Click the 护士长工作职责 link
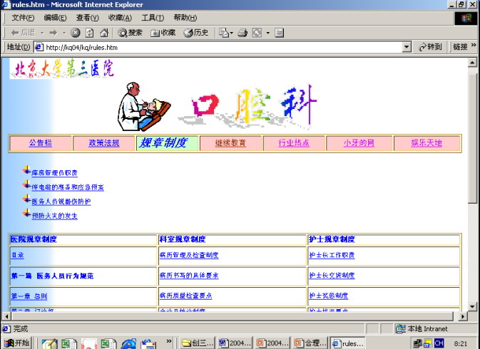The image size is (480, 349). pos(332,255)
